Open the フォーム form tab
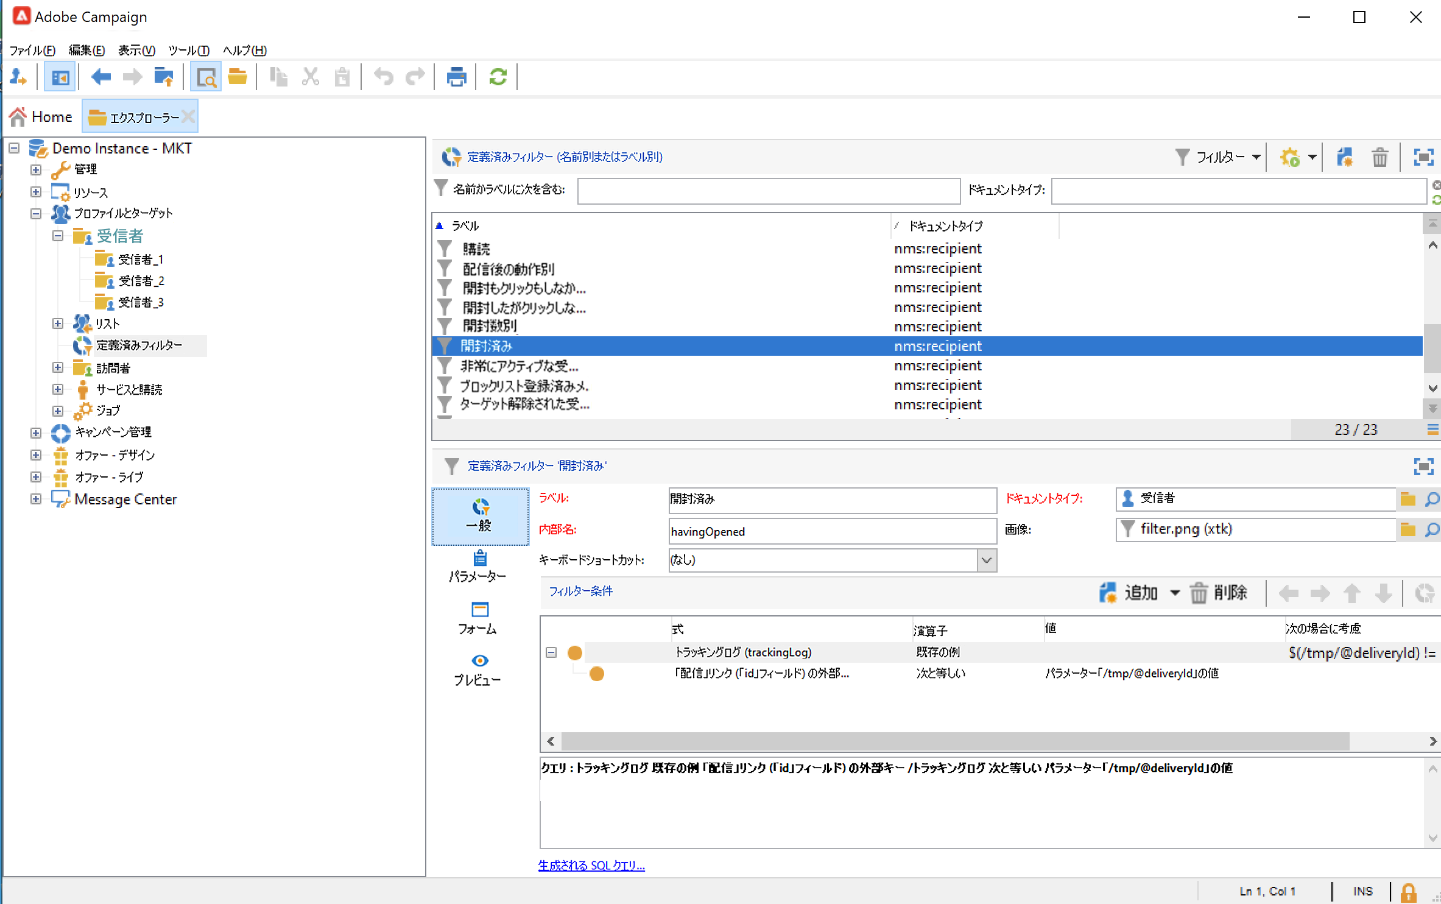1441x904 pixels. pyautogui.click(x=479, y=618)
